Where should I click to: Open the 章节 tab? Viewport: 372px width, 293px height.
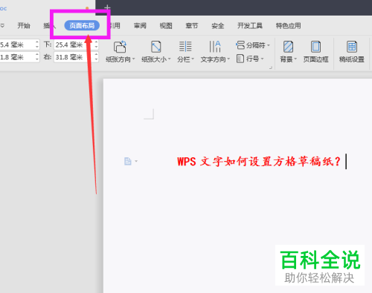tap(192, 25)
